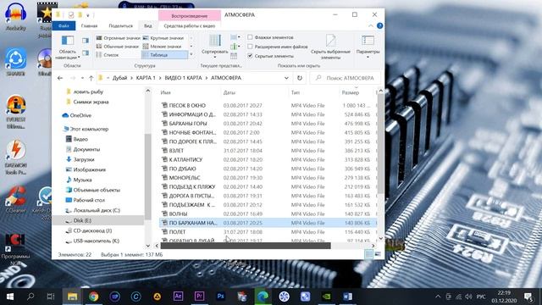
Task: Open address bar history dropdown
Action: click(x=286, y=78)
